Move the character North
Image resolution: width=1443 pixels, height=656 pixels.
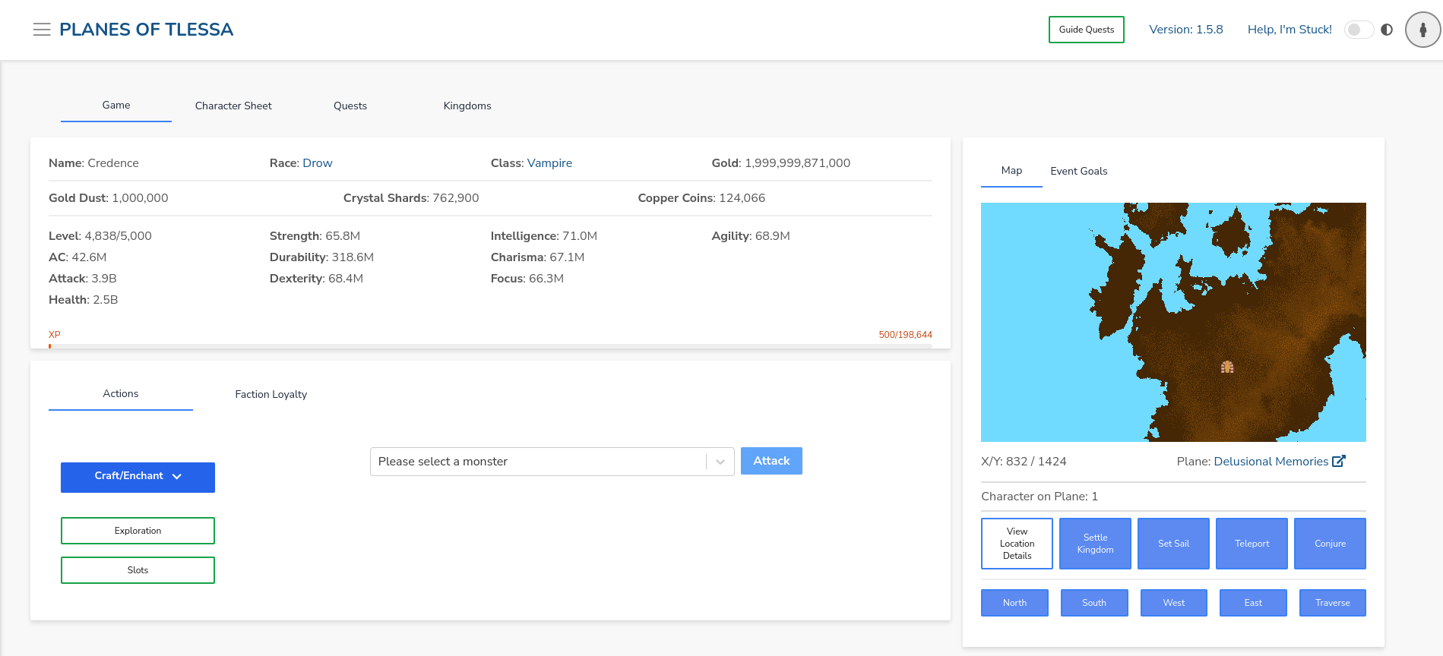click(1014, 603)
